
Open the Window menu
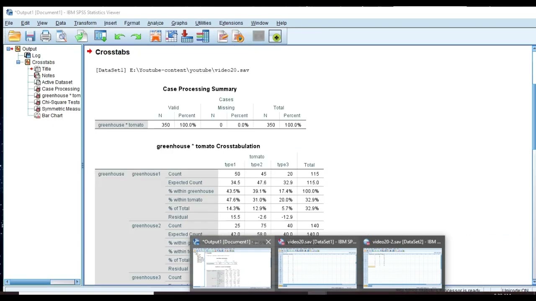click(x=260, y=23)
